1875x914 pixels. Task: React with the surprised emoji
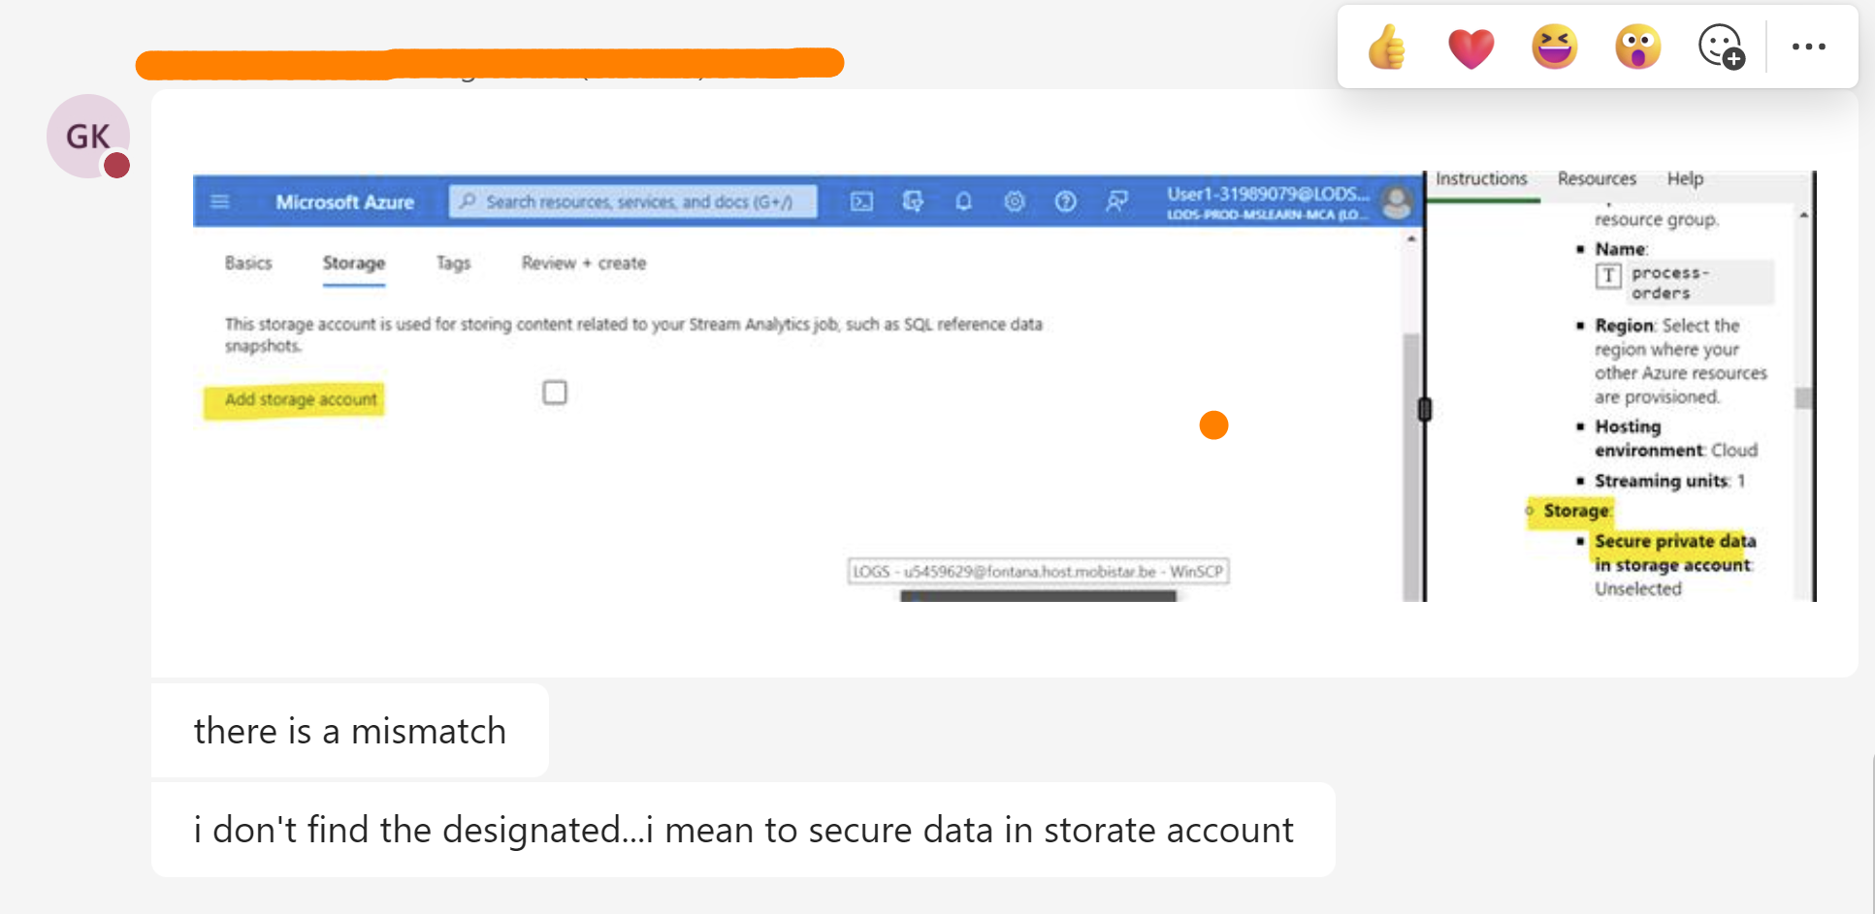[x=1637, y=46]
